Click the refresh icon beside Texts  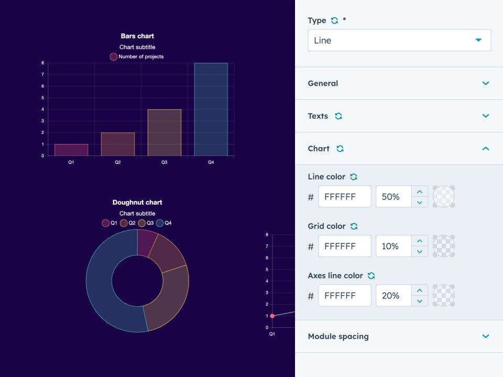point(338,116)
